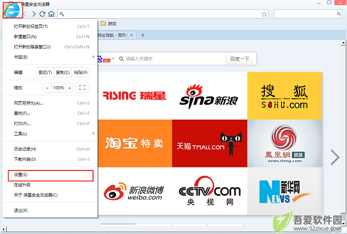Select 查找(F)... menu item
Screen dimensions: 347x234
[x=50, y=113]
